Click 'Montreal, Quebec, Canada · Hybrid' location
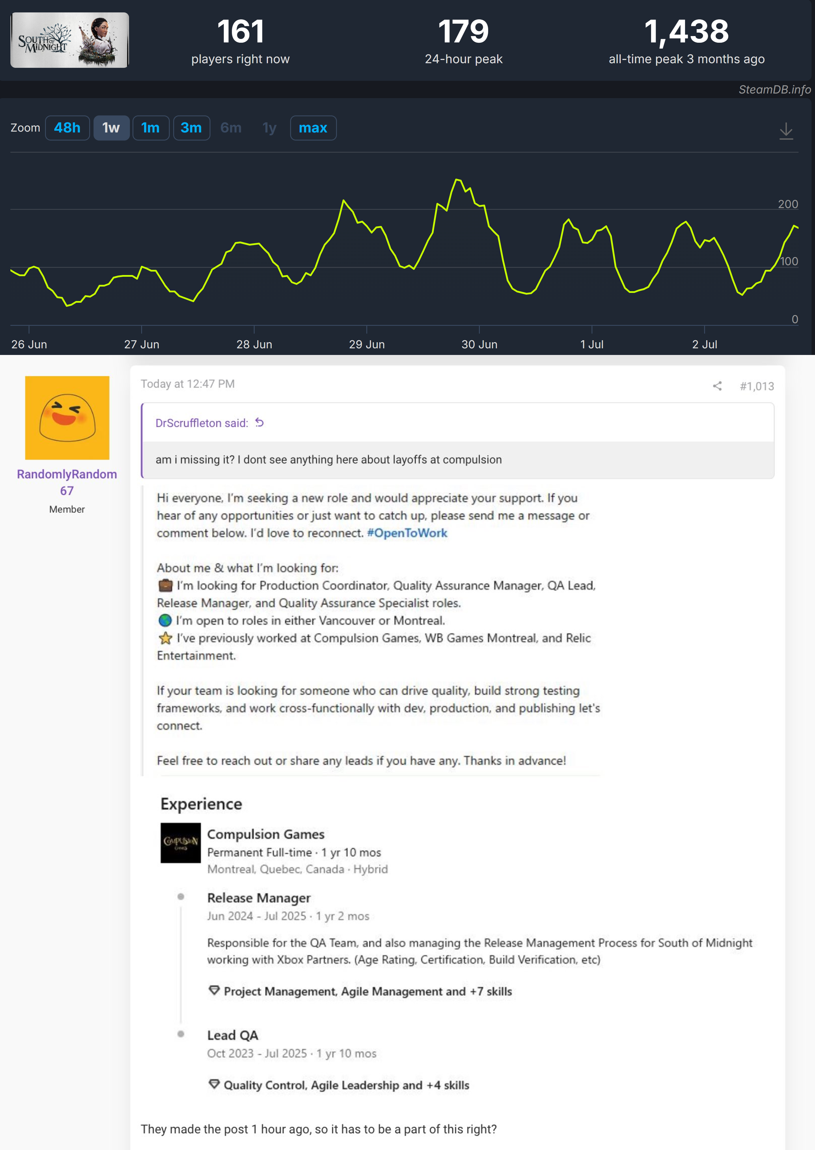 click(x=298, y=869)
